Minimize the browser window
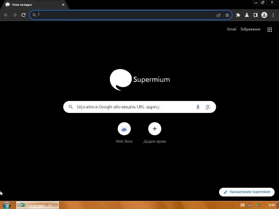279x209 pixels. (x=256, y=2)
